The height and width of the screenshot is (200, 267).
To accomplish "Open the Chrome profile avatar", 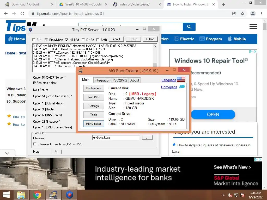I will point(253,14).
